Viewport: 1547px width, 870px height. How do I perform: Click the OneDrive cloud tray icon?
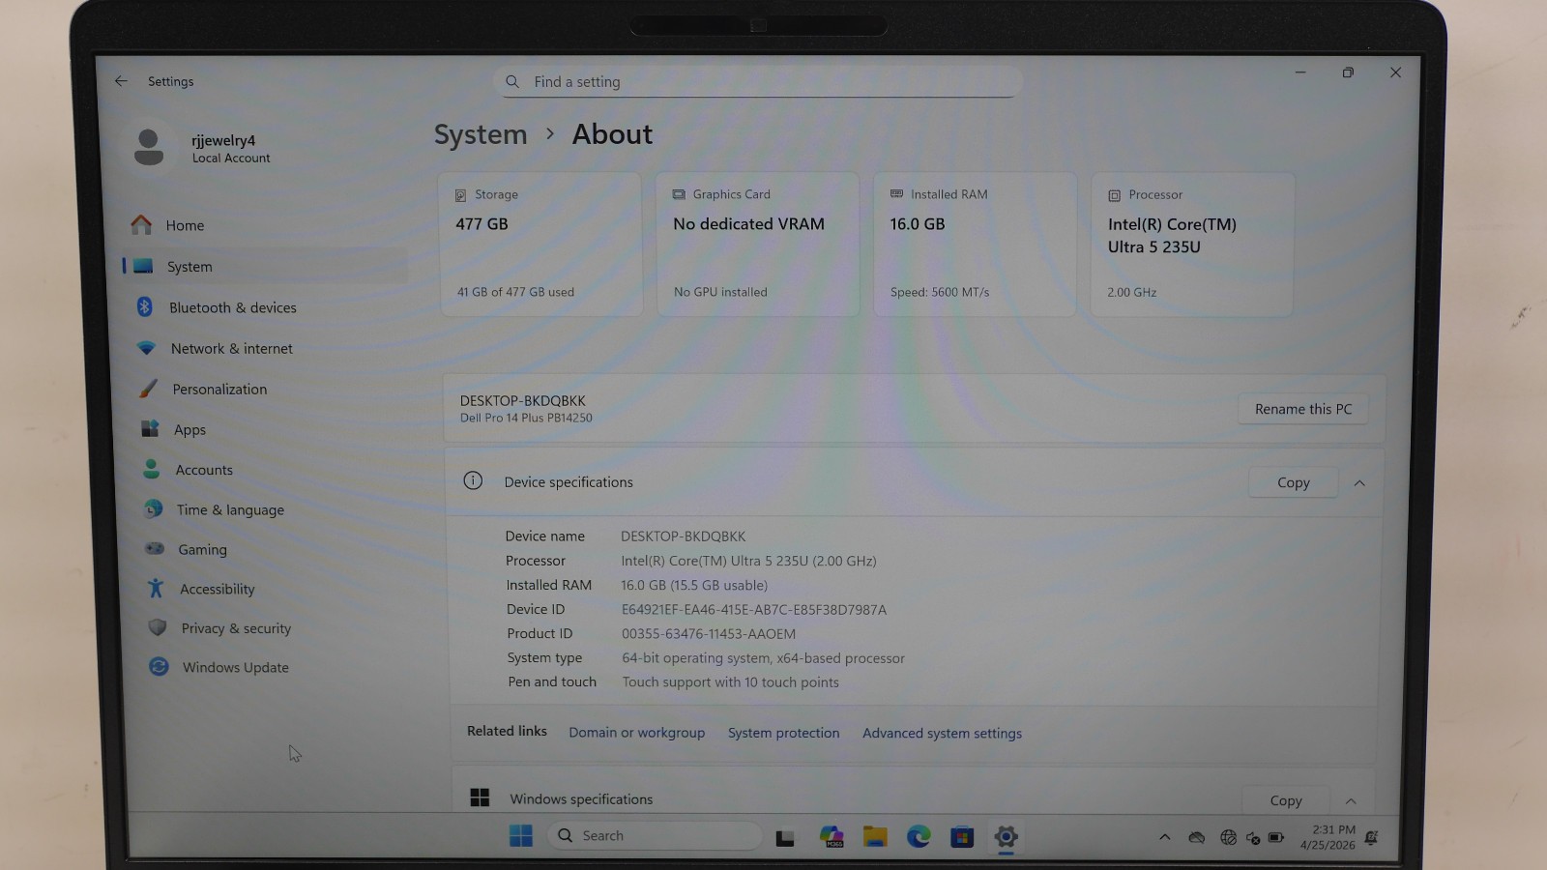[x=1197, y=837]
